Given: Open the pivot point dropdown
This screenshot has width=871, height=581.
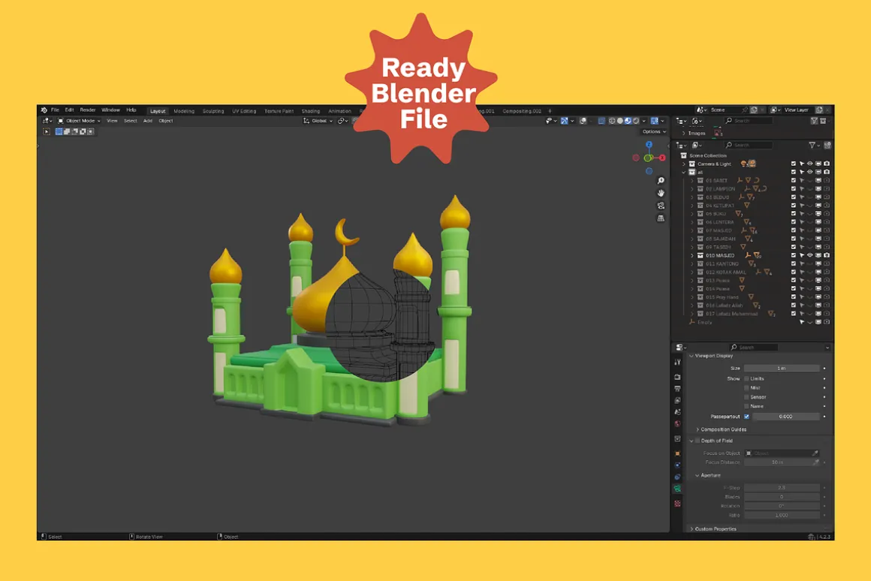Looking at the screenshot, I should coord(342,121).
